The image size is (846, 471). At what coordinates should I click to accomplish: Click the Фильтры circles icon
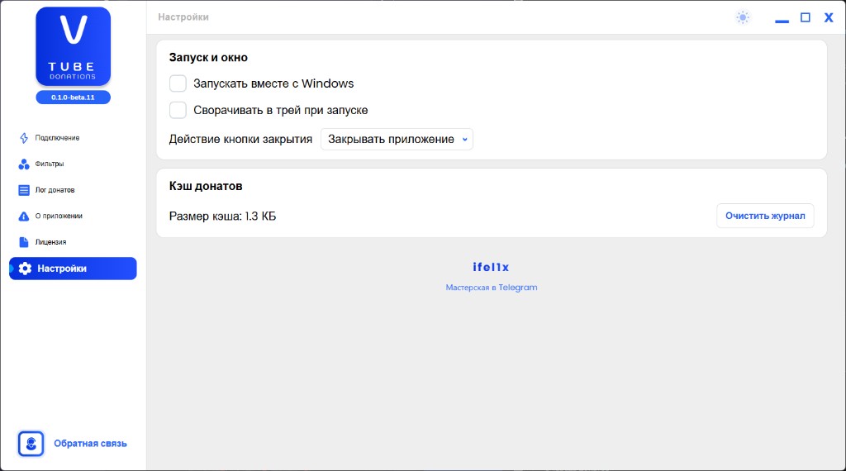(24, 164)
